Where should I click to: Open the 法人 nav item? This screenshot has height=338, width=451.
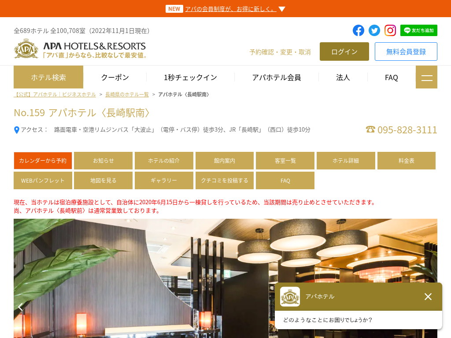[x=343, y=77]
